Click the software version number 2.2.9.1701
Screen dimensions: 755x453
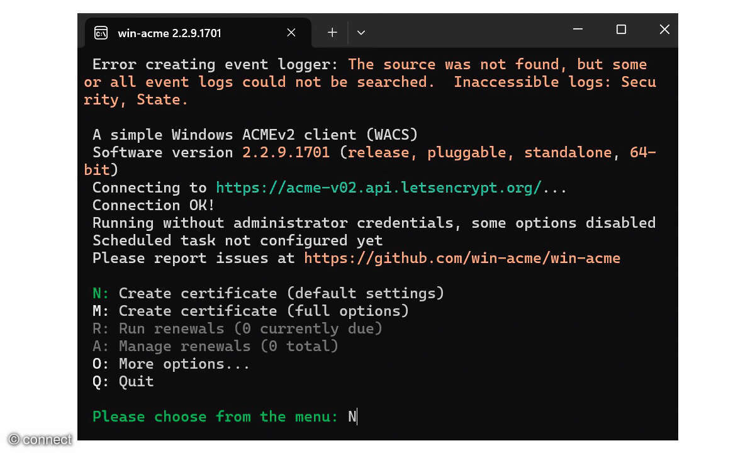(x=286, y=152)
